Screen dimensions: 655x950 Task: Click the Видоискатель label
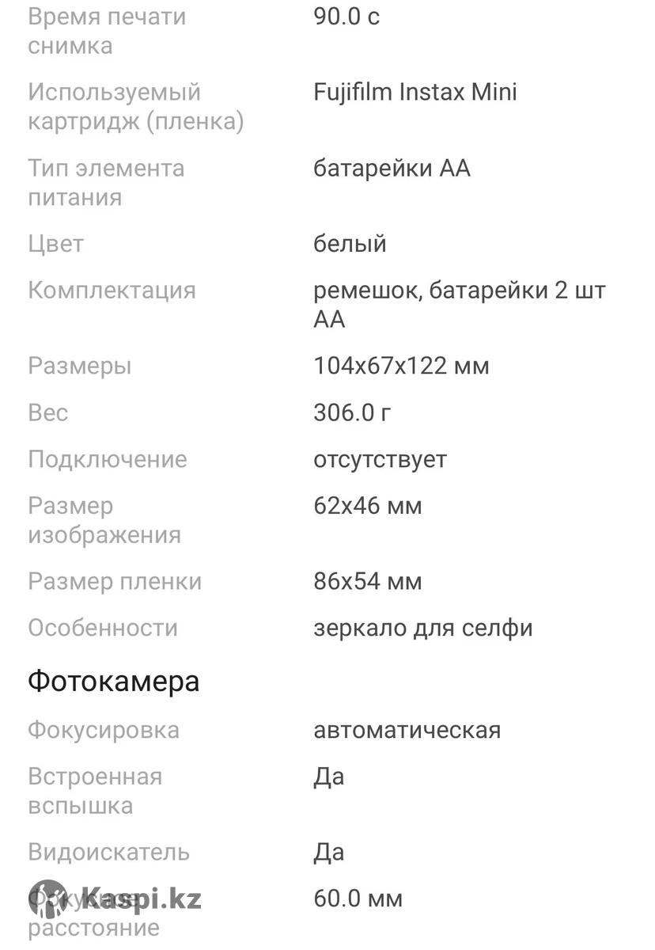(x=109, y=853)
